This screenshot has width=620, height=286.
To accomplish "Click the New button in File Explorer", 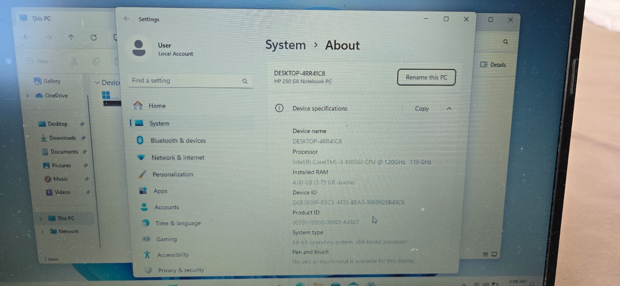I will [x=40, y=61].
